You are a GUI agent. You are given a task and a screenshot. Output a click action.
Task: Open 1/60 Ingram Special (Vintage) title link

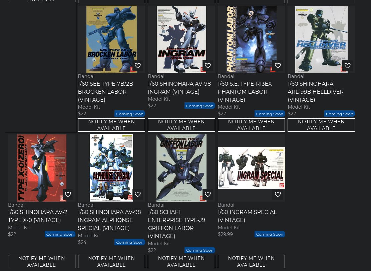247,216
